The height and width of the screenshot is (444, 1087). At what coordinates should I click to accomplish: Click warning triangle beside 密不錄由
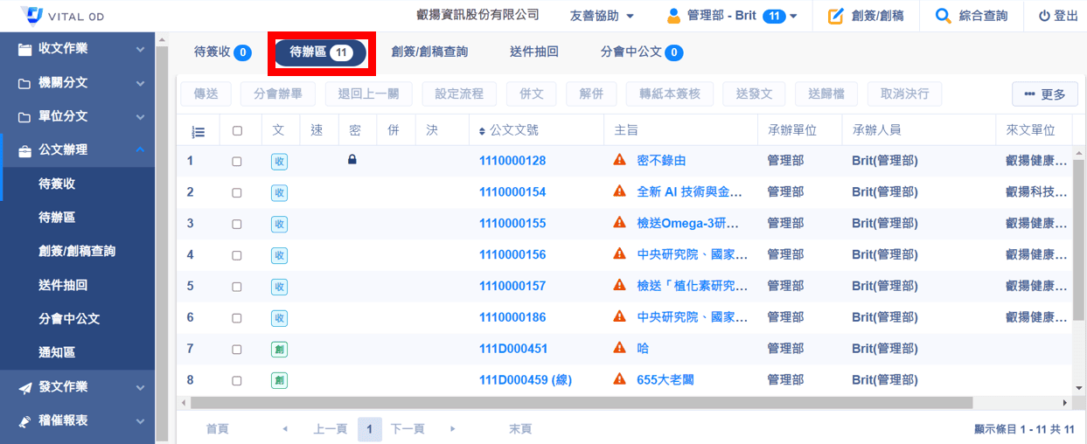[x=620, y=160]
